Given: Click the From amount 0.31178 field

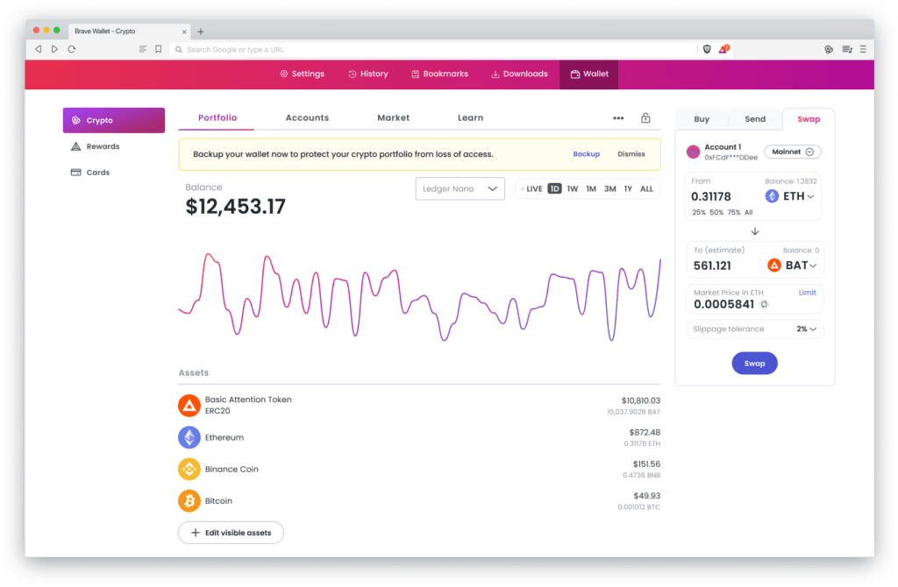Looking at the screenshot, I should pyautogui.click(x=711, y=197).
